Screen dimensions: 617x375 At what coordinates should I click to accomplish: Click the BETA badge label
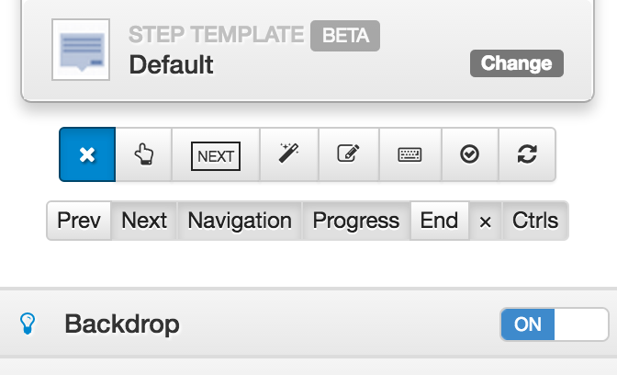(x=345, y=36)
